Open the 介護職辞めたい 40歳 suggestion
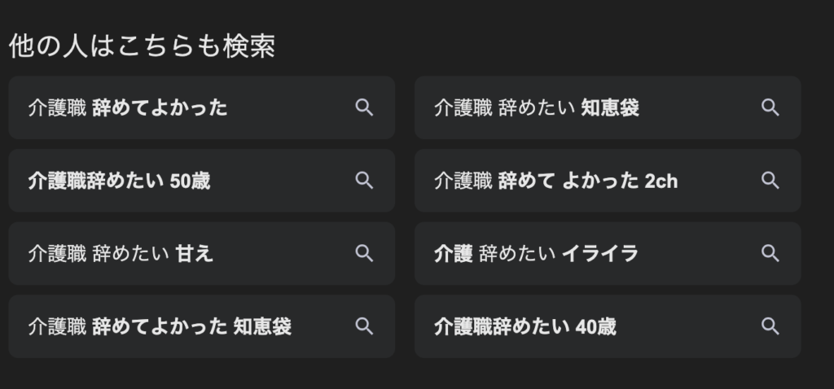Image resolution: width=834 pixels, height=389 pixels. tap(608, 326)
